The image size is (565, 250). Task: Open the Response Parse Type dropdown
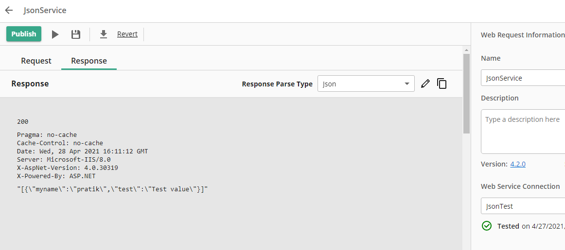tap(366, 84)
